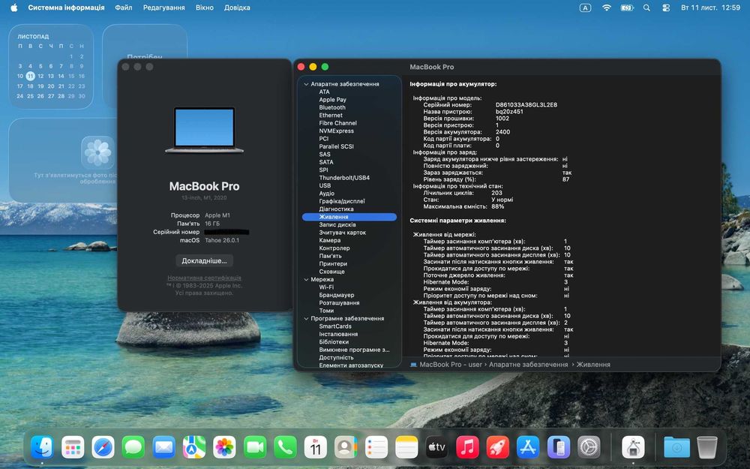Open the Trash in the Dock
The image size is (750, 469).
tap(707, 447)
